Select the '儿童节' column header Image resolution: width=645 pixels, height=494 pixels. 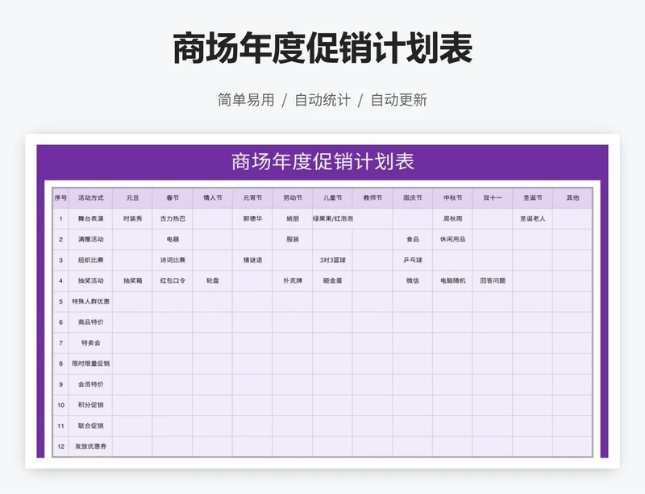pyautogui.click(x=332, y=198)
